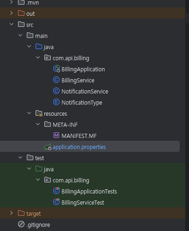This screenshot has width=189, height=231.
Task: Click the test folder icon
Action: point(30,157)
